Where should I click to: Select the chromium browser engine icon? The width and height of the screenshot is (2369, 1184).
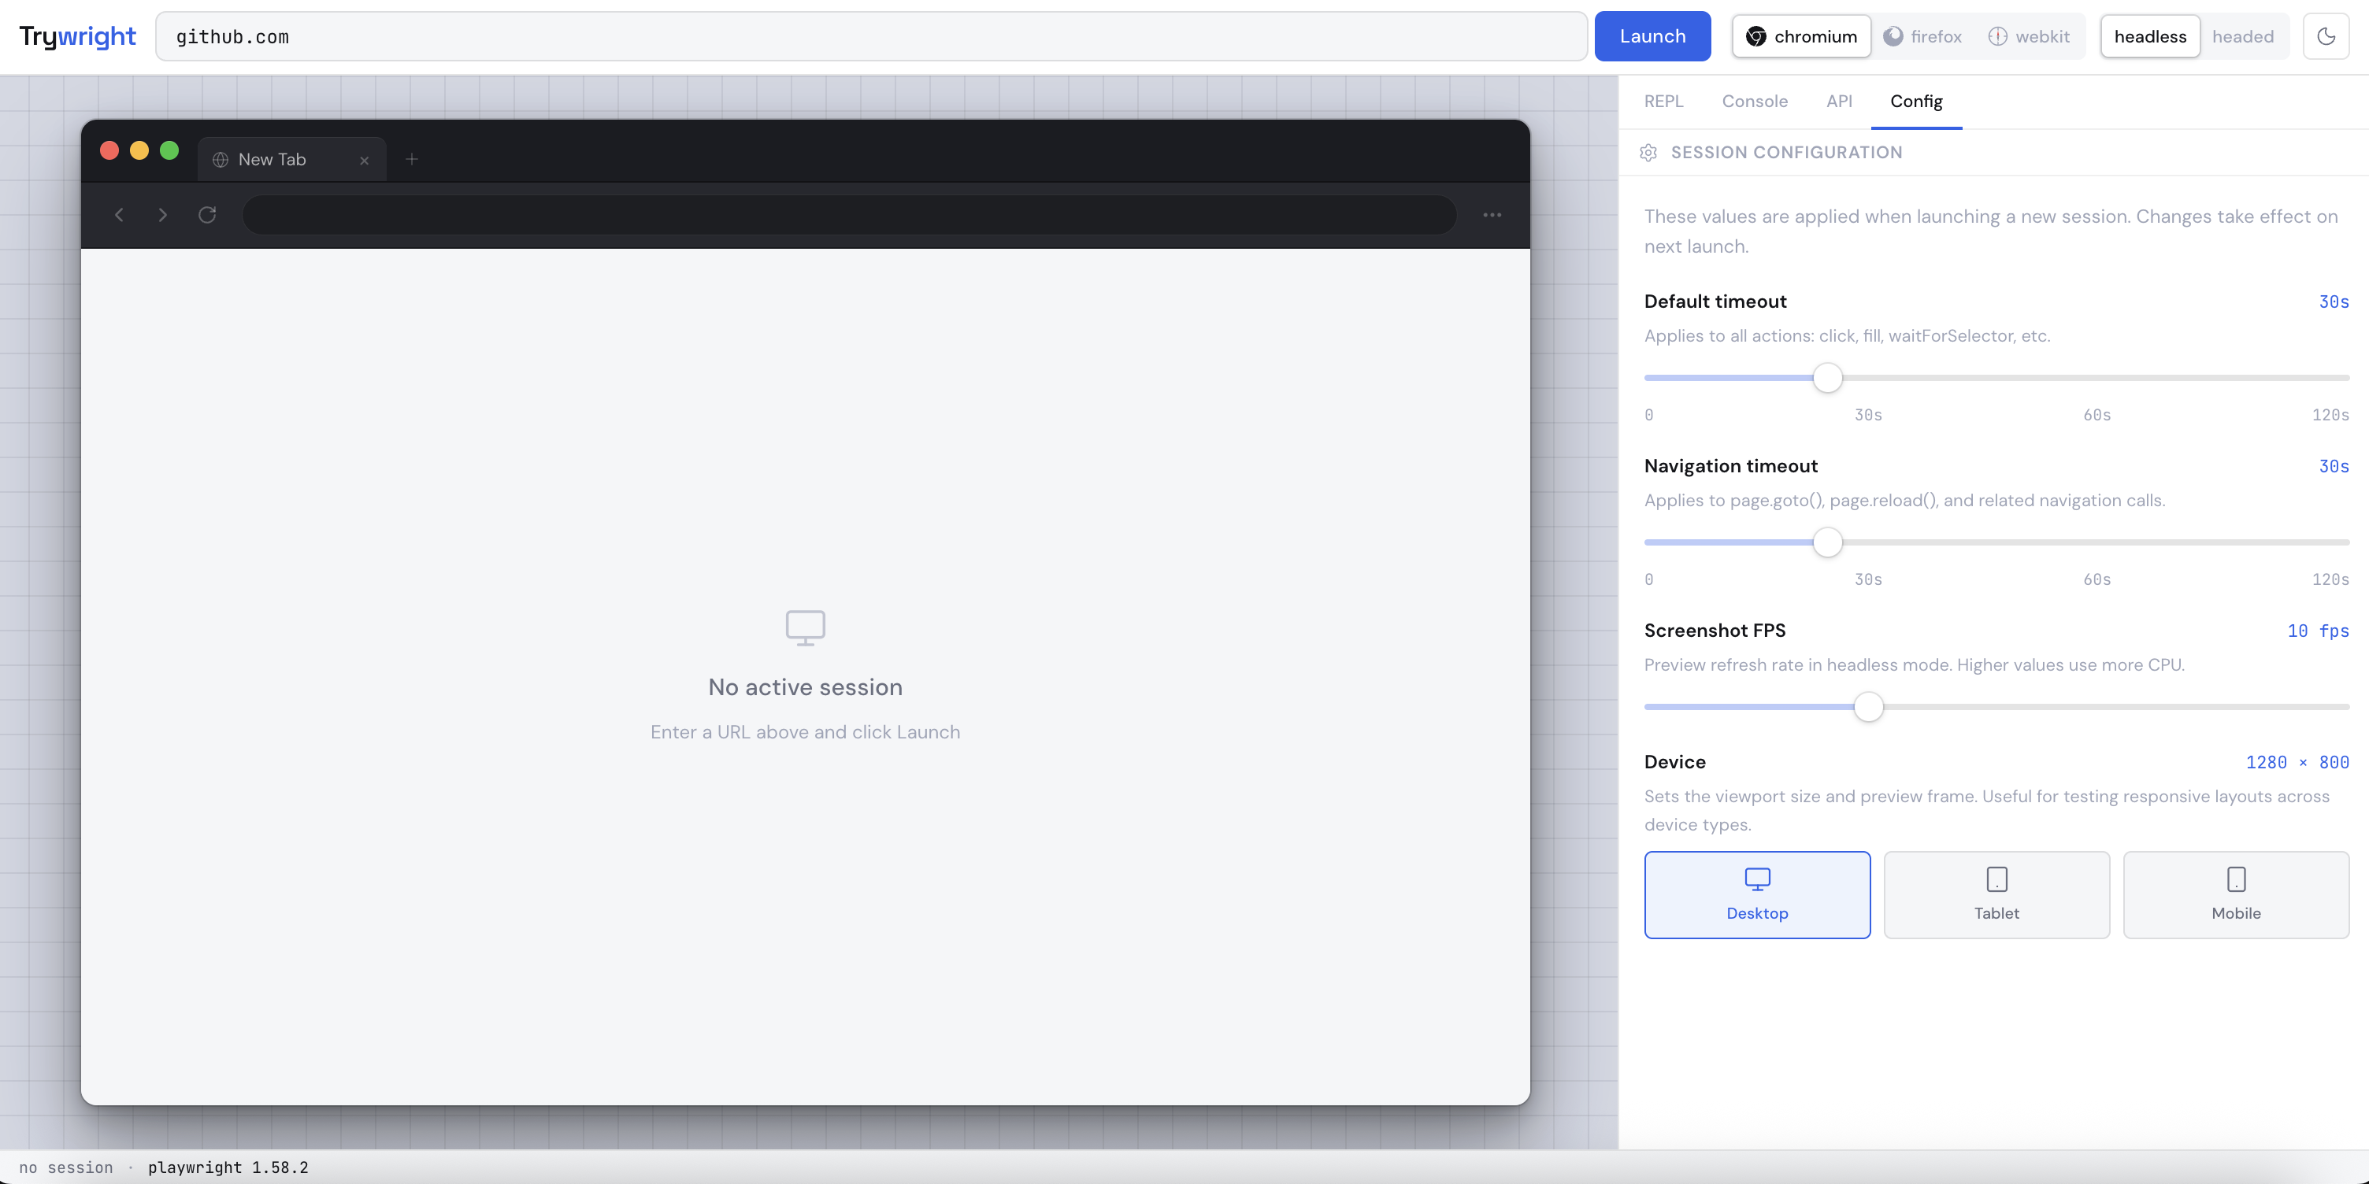[1756, 36]
